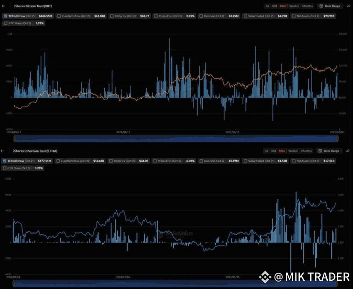
Task: Enable CumNetInflow $61.84B series
Action: (x=59, y=16)
